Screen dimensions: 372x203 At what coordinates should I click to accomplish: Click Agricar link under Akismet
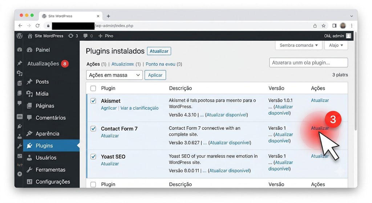(x=109, y=108)
